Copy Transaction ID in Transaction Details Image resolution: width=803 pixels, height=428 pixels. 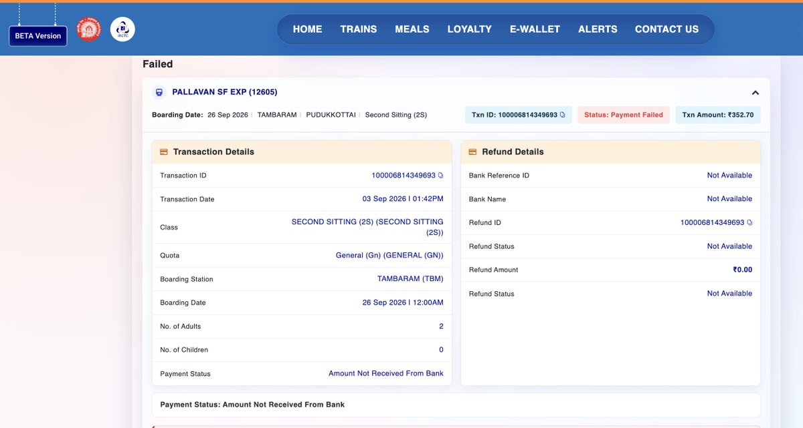[x=440, y=176]
